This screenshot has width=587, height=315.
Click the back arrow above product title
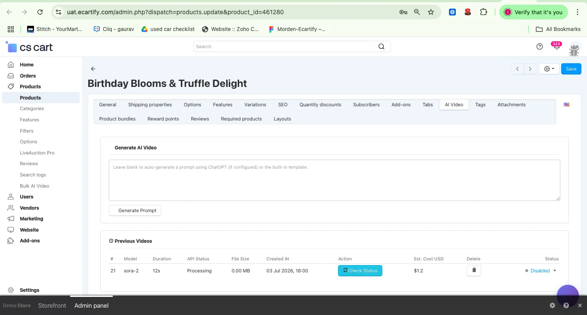93,69
